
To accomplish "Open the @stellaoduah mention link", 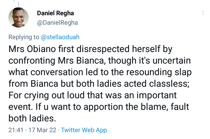I will point(60,37).
